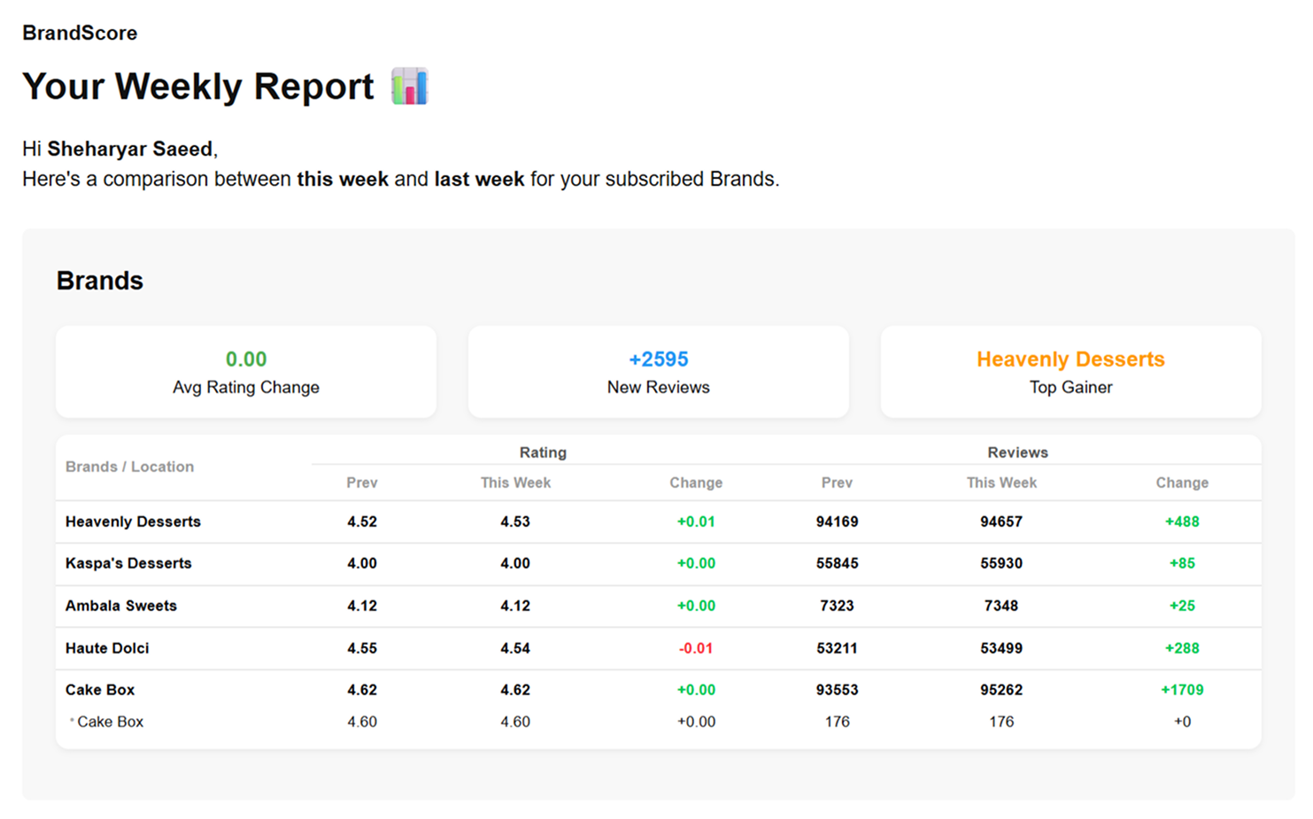Screen dimensions: 1313x819
Task: Click the Prev reviews column header
Action: [x=837, y=483]
